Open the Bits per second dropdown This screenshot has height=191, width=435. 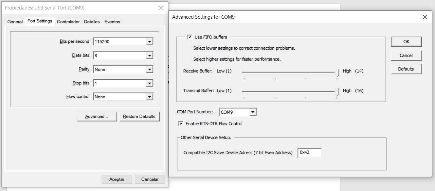tap(149, 42)
